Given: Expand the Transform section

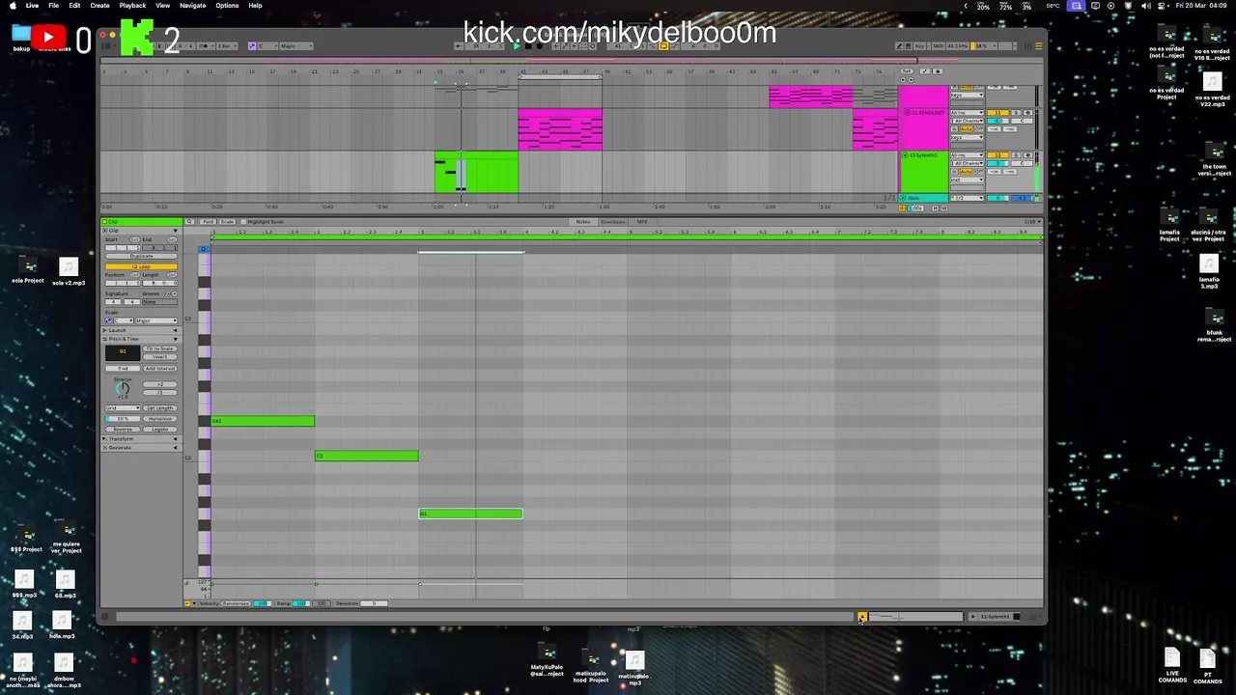Looking at the screenshot, I should pos(175,439).
